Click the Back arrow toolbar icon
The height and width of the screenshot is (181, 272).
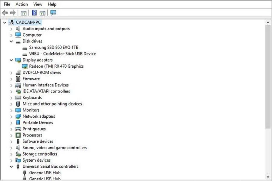pos(5,13)
